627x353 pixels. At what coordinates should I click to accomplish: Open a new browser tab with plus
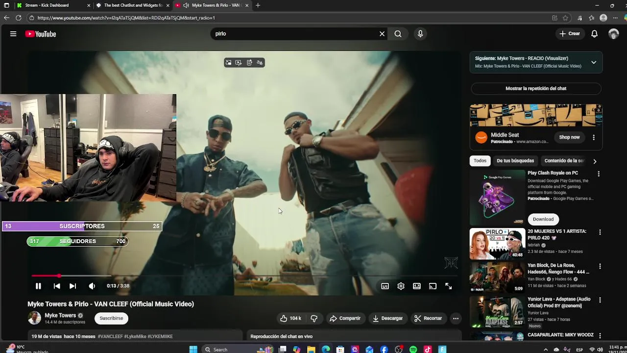pos(258,5)
